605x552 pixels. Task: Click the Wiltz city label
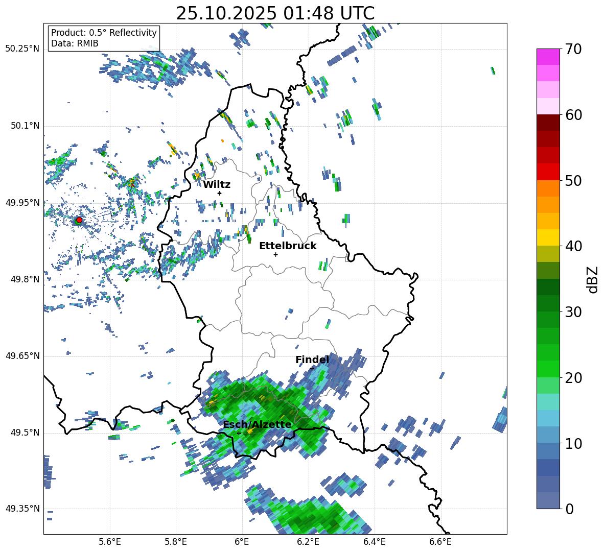(x=217, y=185)
